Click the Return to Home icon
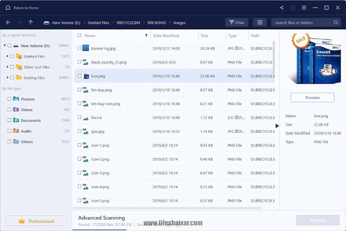The height and width of the screenshot is (231, 346). (8, 8)
